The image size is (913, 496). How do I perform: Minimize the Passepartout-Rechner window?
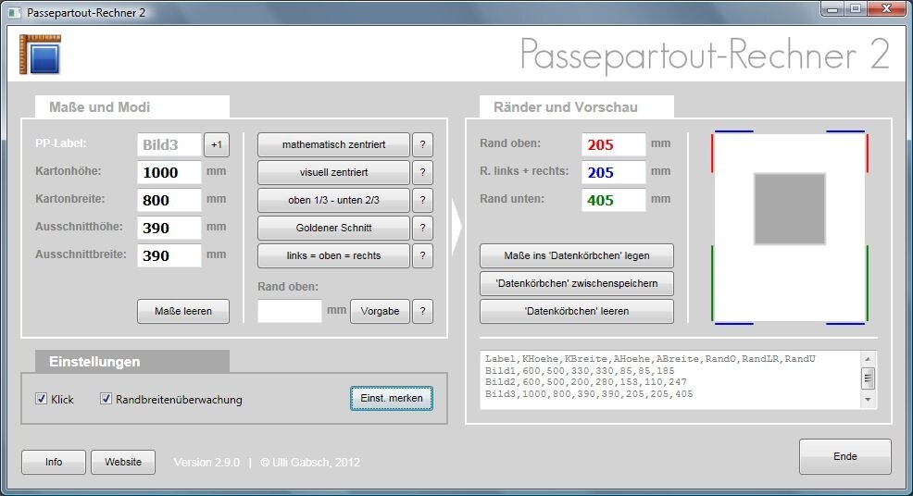pos(832,8)
